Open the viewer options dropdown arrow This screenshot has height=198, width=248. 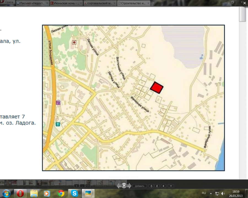(171, 186)
